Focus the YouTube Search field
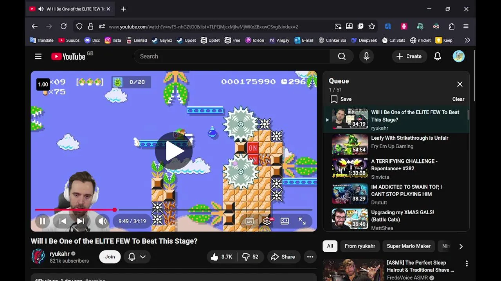This screenshot has height=281, width=501. point(232,56)
